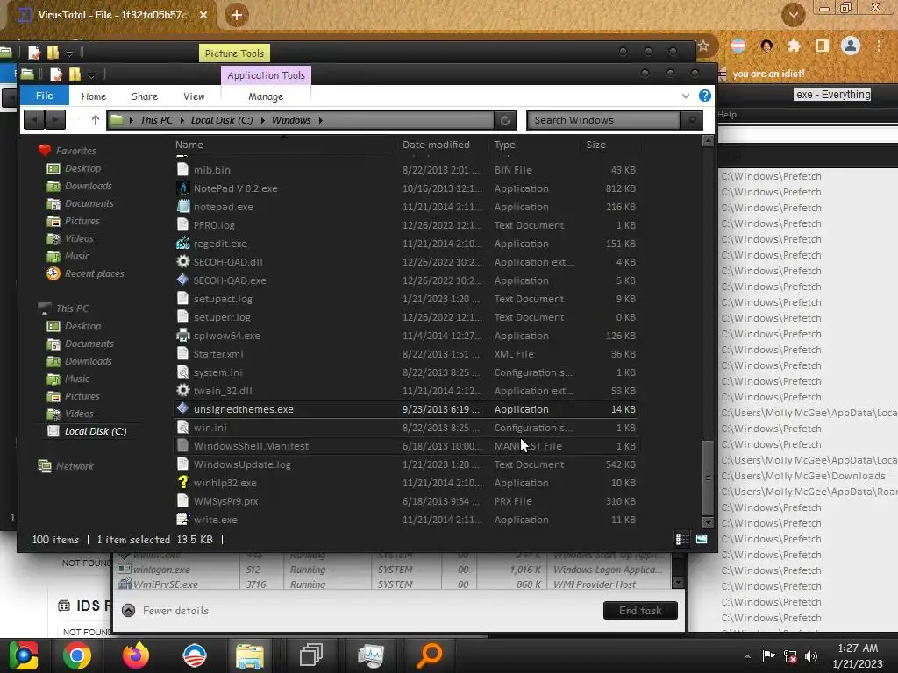
Task: Open Local Disk (C:) in navigation pane
Action: [95, 431]
